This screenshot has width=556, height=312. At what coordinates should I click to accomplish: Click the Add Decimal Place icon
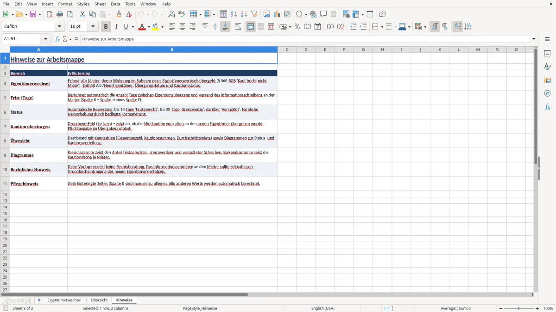pyautogui.click(x=330, y=27)
